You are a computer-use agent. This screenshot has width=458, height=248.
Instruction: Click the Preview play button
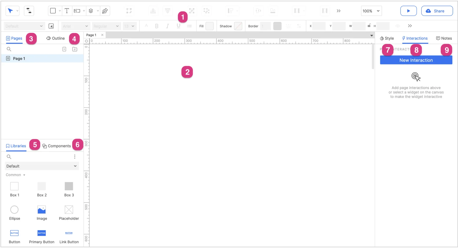point(408,11)
